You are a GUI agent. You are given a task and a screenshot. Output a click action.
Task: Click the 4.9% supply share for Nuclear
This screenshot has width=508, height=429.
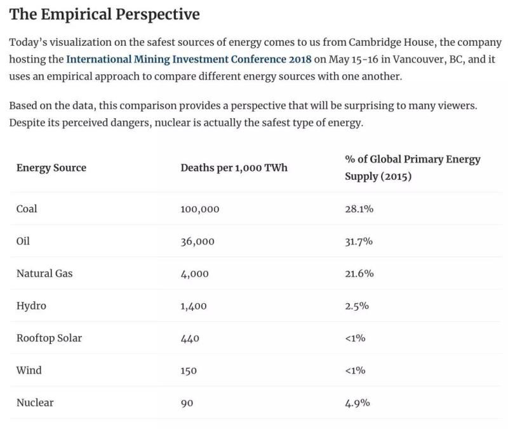click(357, 403)
